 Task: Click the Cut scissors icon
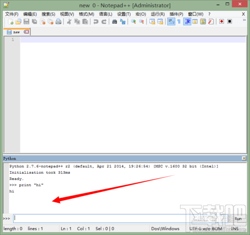pos(69,21)
